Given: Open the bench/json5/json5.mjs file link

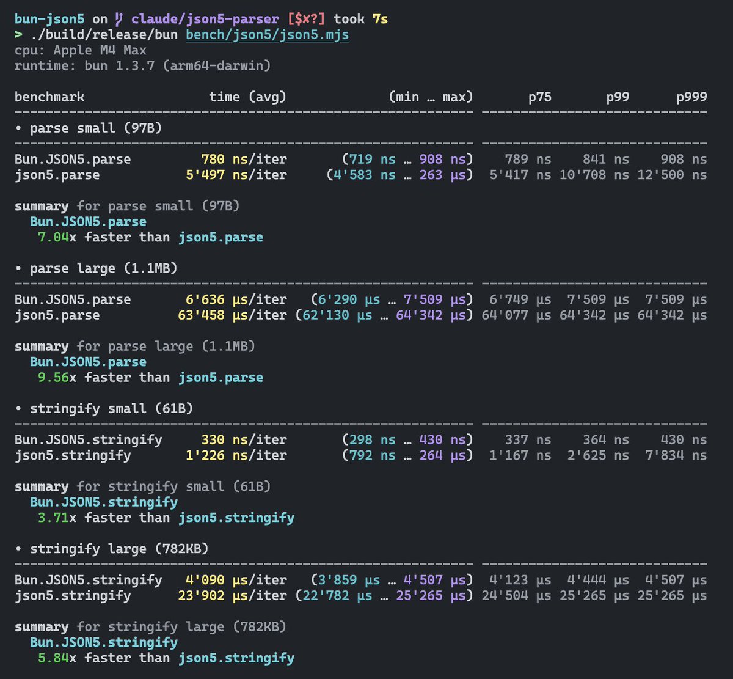Looking at the screenshot, I should coord(267,34).
